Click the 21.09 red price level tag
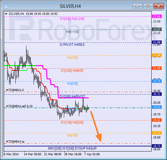The width and height of the screenshot is (167, 160). pyautogui.click(x=157, y=68)
